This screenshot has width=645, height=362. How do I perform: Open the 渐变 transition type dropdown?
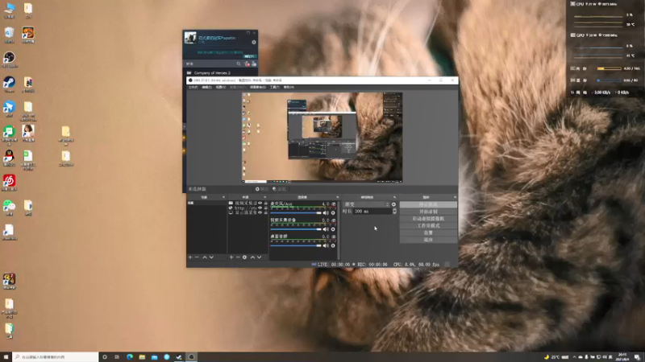click(367, 204)
